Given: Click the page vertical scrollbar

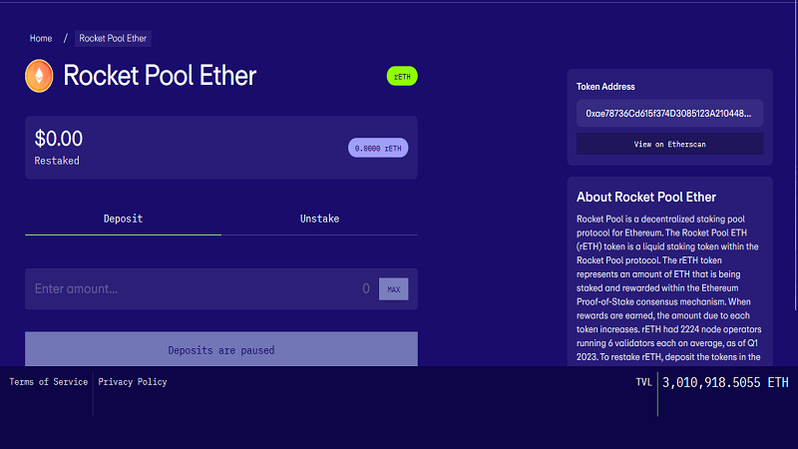Looking at the screenshot, I should pos(795,156).
